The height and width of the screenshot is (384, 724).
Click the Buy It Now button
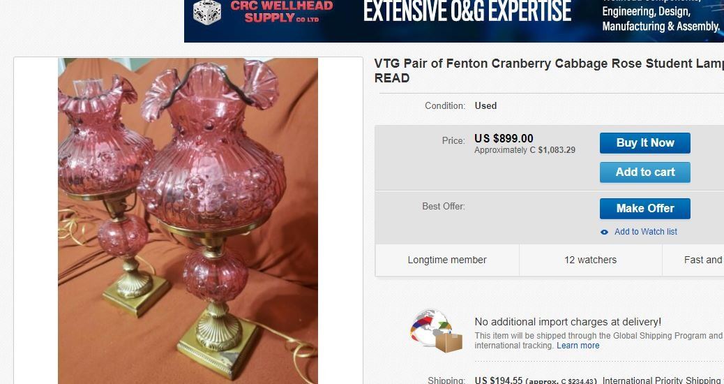tap(644, 143)
